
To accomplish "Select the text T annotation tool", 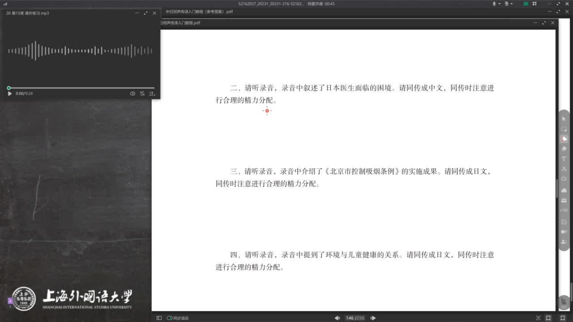I will point(564,159).
